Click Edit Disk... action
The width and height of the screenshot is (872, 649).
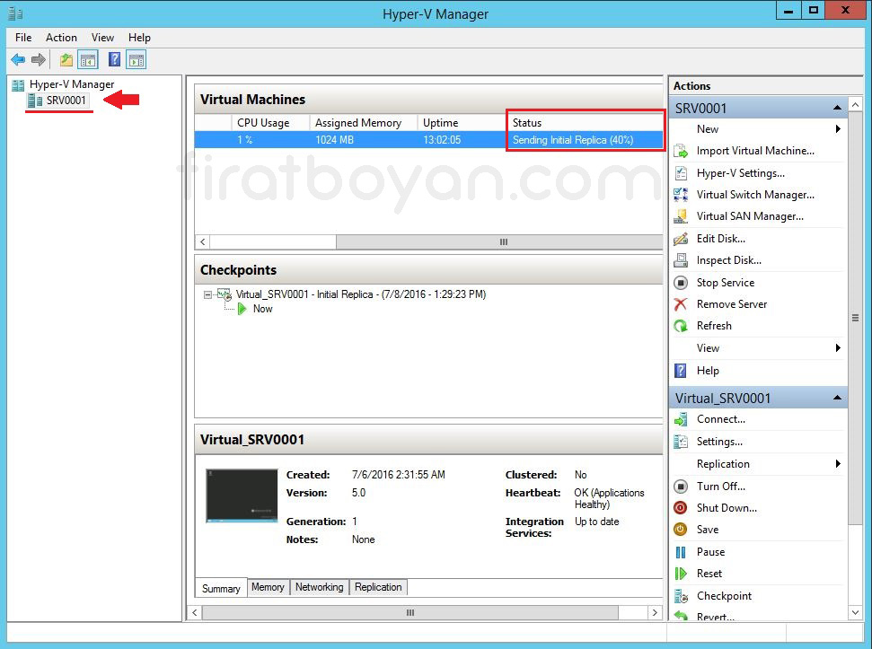tap(721, 239)
